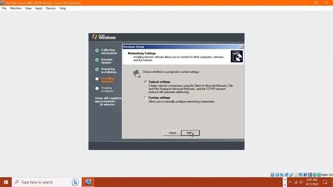The width and height of the screenshot is (333, 187).
Task: Select the Custom settings radio button
Action: [146, 98]
